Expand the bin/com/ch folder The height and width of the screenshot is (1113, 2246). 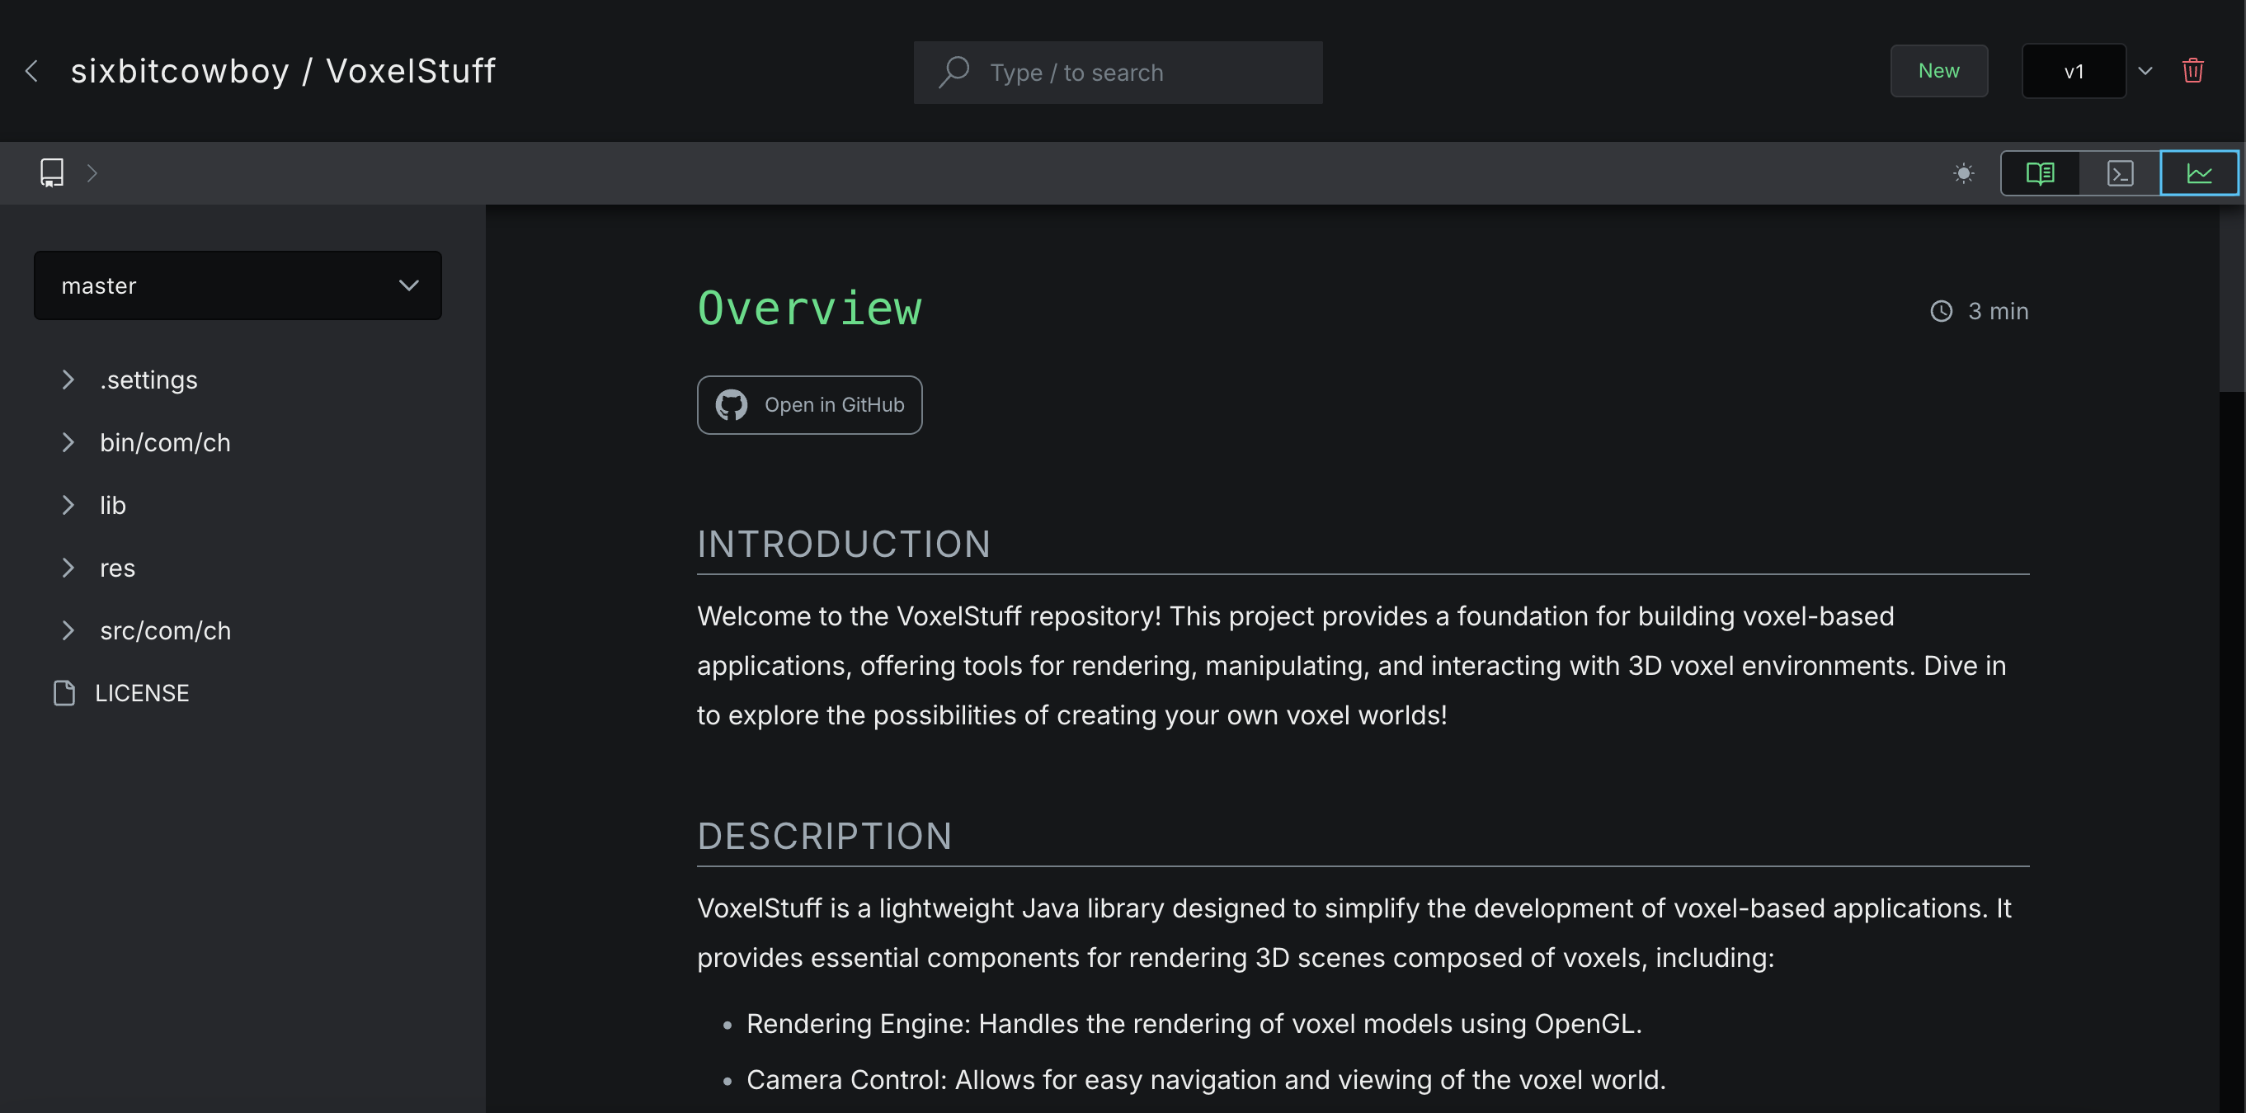pos(68,442)
